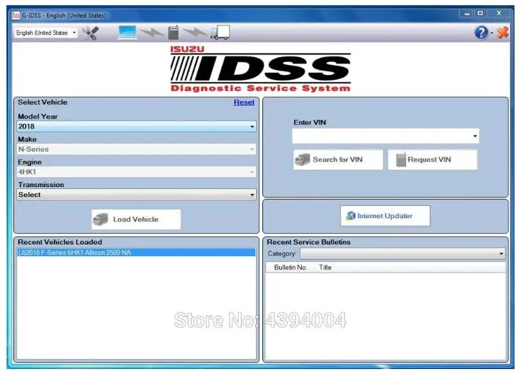Maximize the G-IDSS window

480,14
